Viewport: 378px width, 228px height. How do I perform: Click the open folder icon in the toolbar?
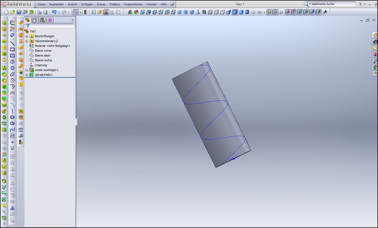coord(13,12)
